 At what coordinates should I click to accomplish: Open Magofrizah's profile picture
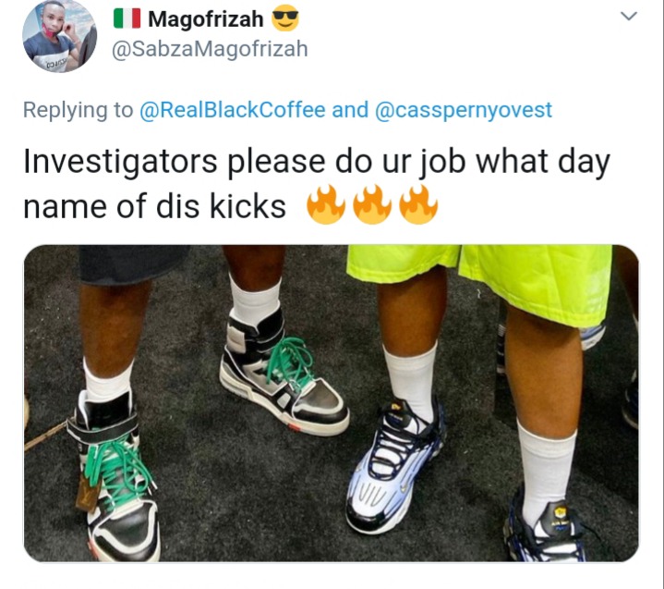59,36
